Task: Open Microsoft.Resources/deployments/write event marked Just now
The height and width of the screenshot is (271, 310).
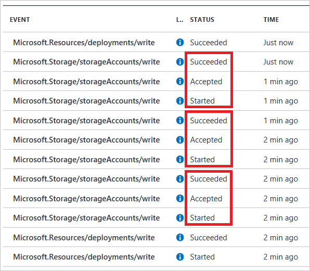Action: [84, 43]
